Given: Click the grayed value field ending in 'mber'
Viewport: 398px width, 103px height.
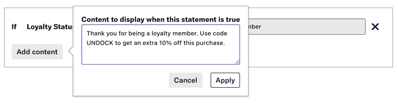Looking at the screenshot, I should click(307, 27).
